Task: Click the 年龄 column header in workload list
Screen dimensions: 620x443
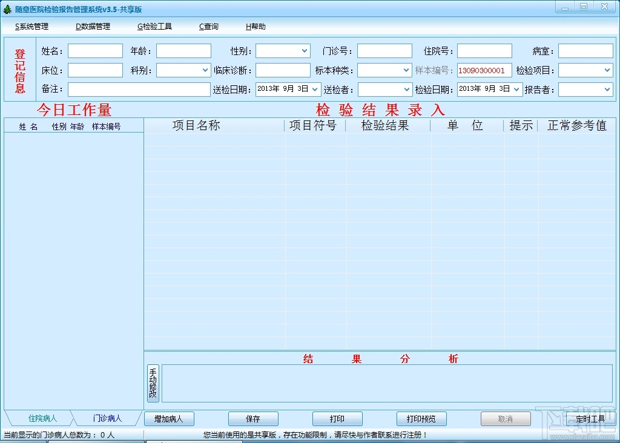Action: click(77, 126)
